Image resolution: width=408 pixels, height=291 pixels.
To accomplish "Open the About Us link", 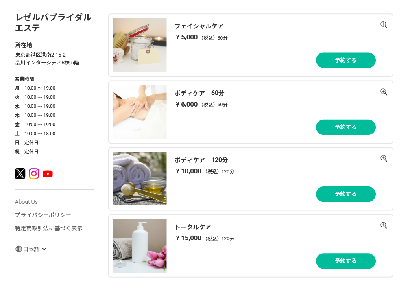I will [26, 202].
